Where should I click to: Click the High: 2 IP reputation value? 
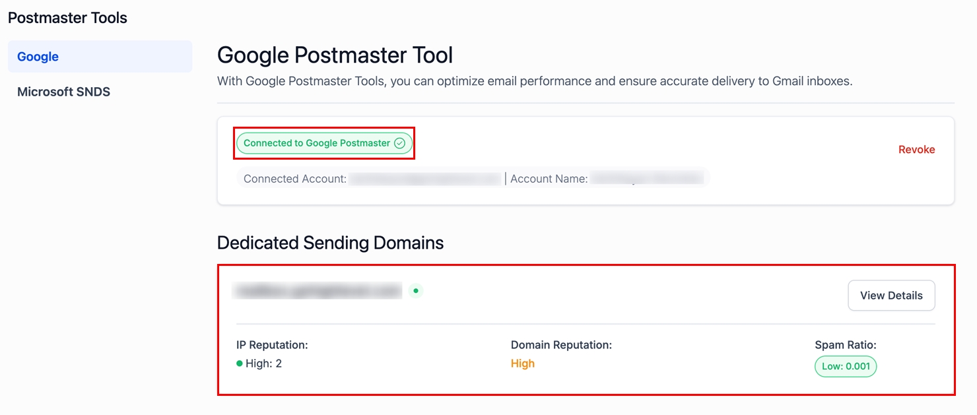263,364
